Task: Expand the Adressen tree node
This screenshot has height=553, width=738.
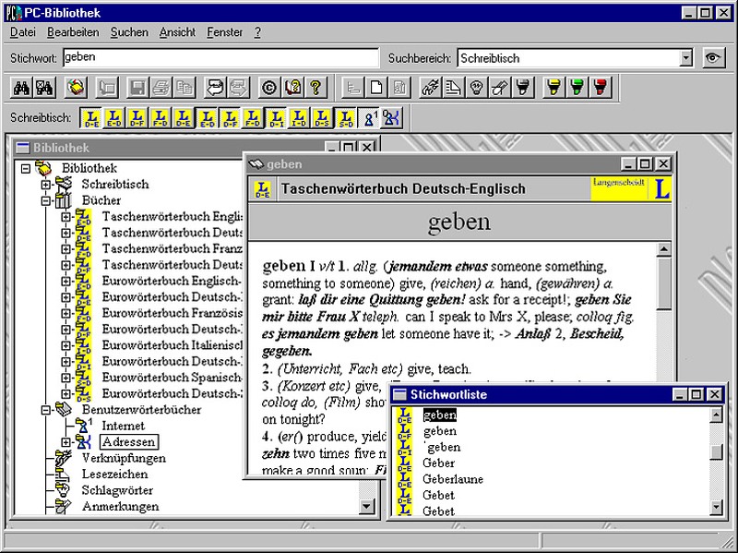Action: pyautogui.click(x=65, y=442)
